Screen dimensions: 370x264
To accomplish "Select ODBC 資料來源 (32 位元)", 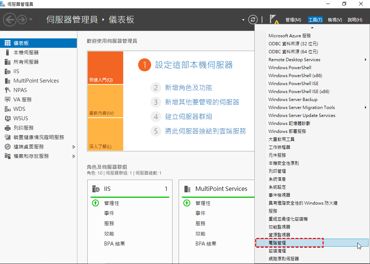I will (x=312, y=43).
